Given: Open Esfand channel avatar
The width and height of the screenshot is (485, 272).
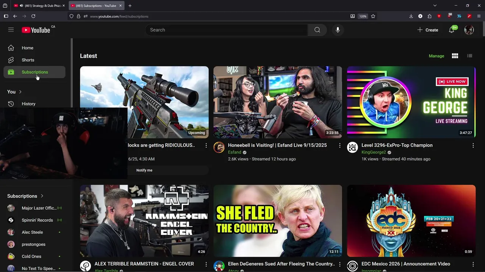Looking at the screenshot, I should 219,147.
